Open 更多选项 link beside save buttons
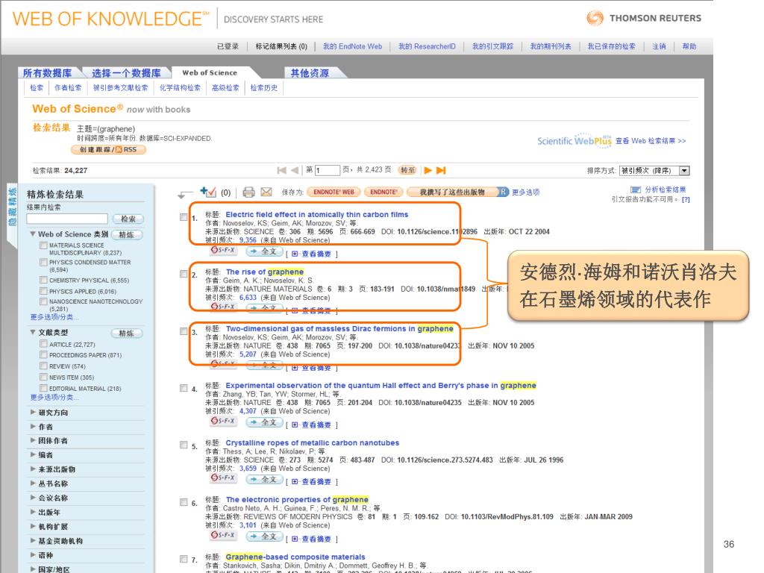Screen dimensions: 764x573 pyautogui.click(x=526, y=192)
